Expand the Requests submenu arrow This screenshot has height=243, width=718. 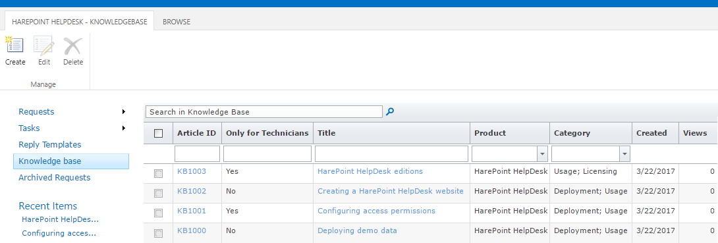click(x=124, y=112)
